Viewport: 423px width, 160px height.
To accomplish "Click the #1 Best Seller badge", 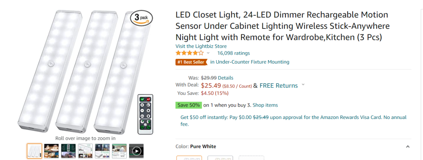I will (191, 62).
